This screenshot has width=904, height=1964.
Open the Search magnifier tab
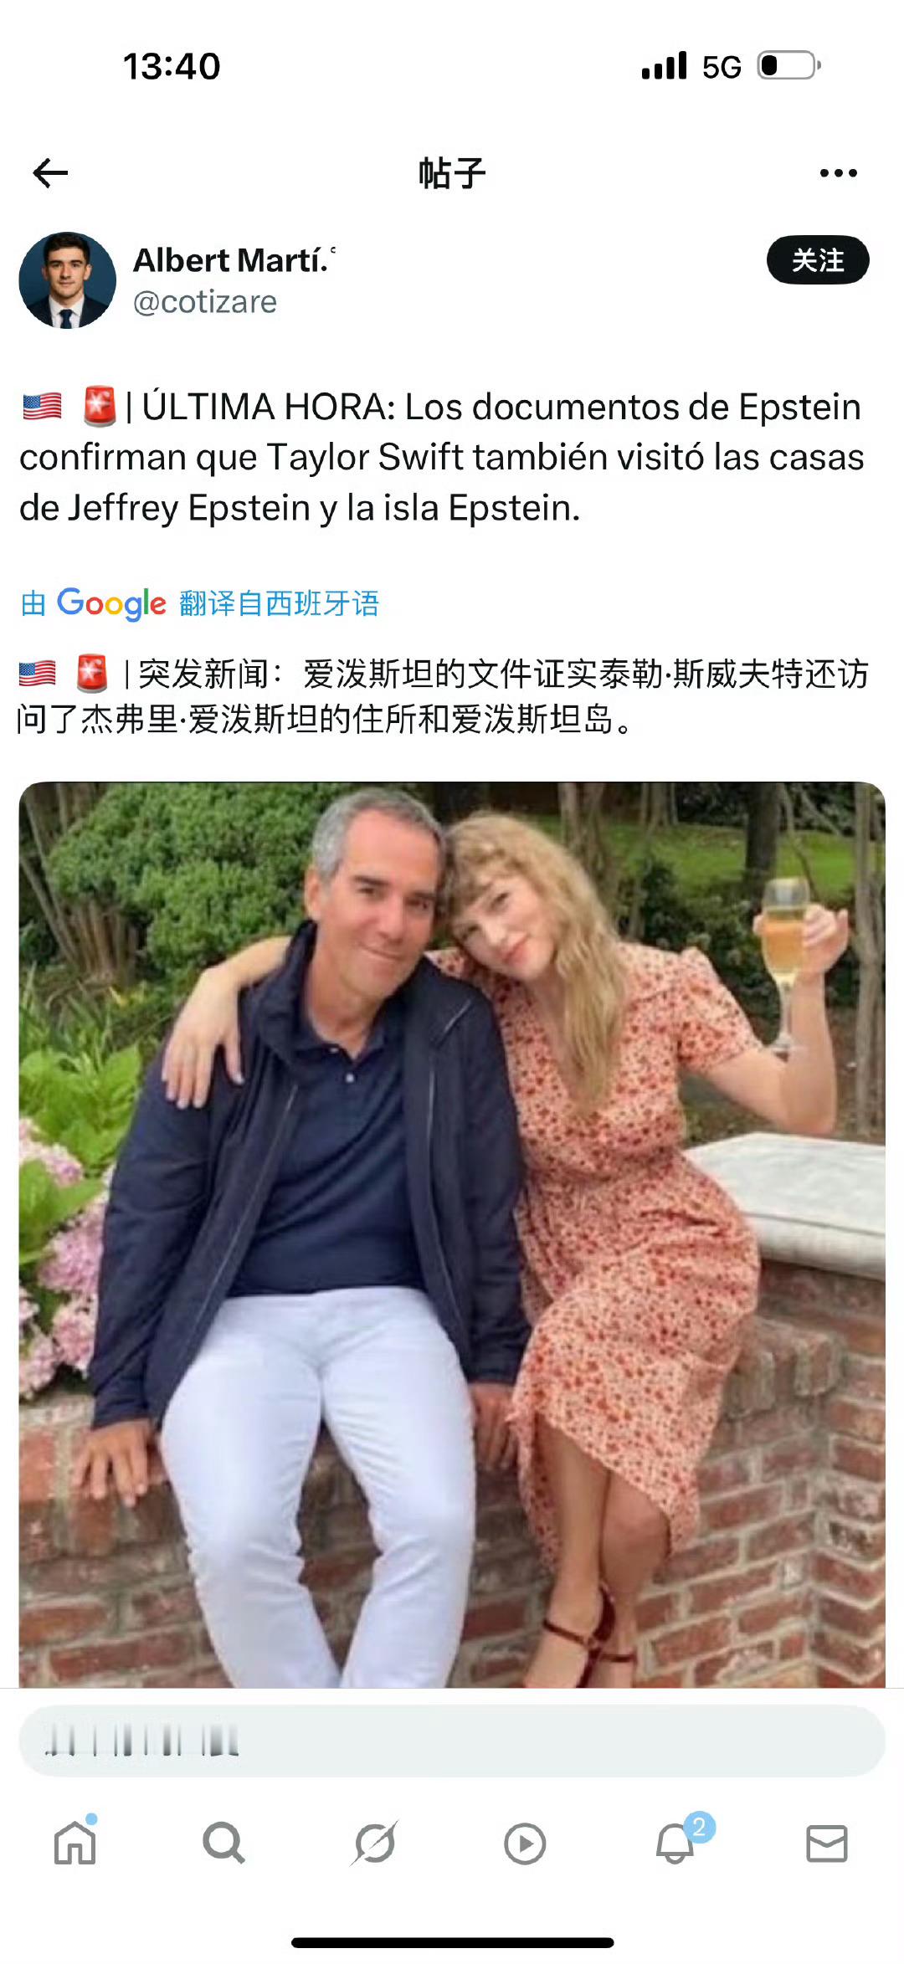coord(223,1843)
